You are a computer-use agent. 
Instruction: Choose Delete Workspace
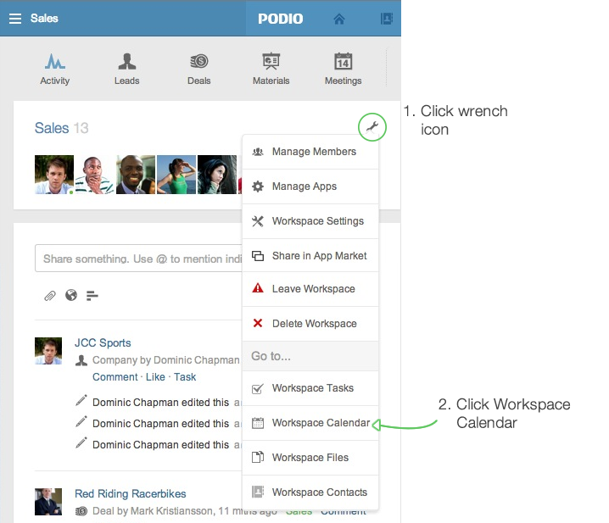point(310,324)
